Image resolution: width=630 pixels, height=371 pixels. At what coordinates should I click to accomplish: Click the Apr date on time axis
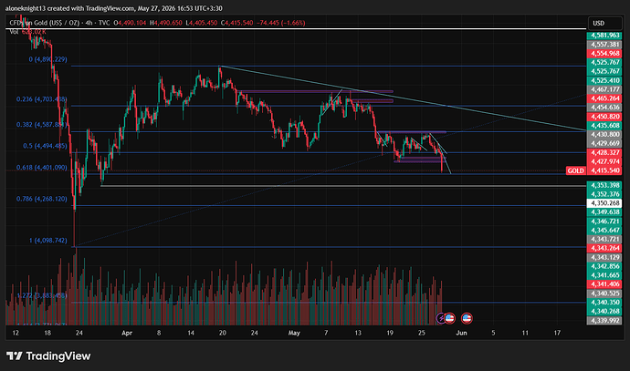click(127, 333)
